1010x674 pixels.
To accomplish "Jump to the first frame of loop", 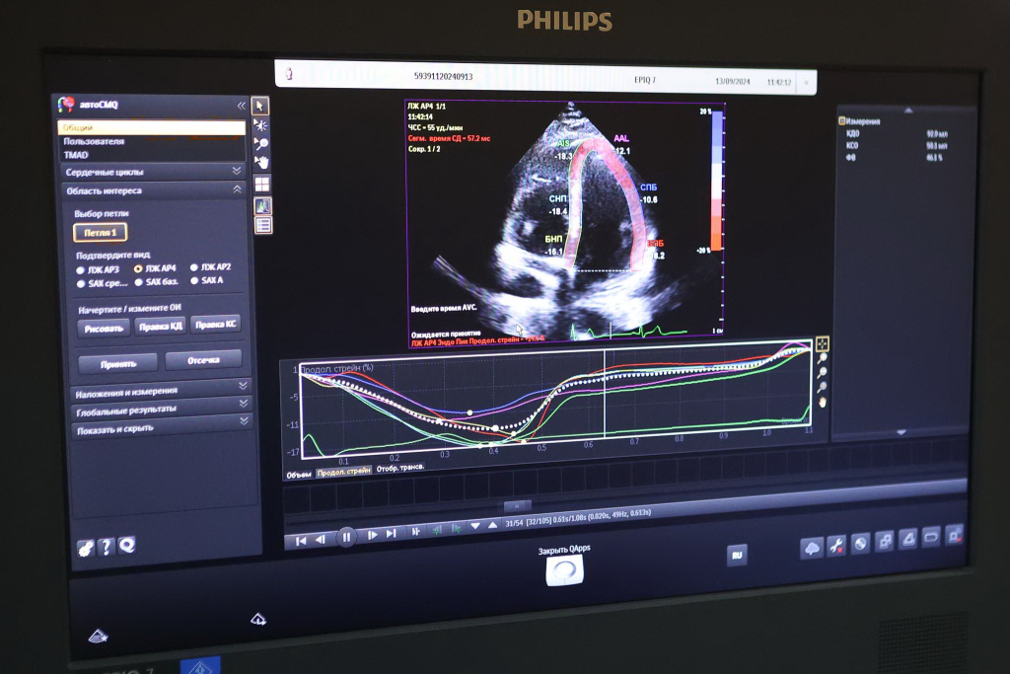I will (x=301, y=539).
